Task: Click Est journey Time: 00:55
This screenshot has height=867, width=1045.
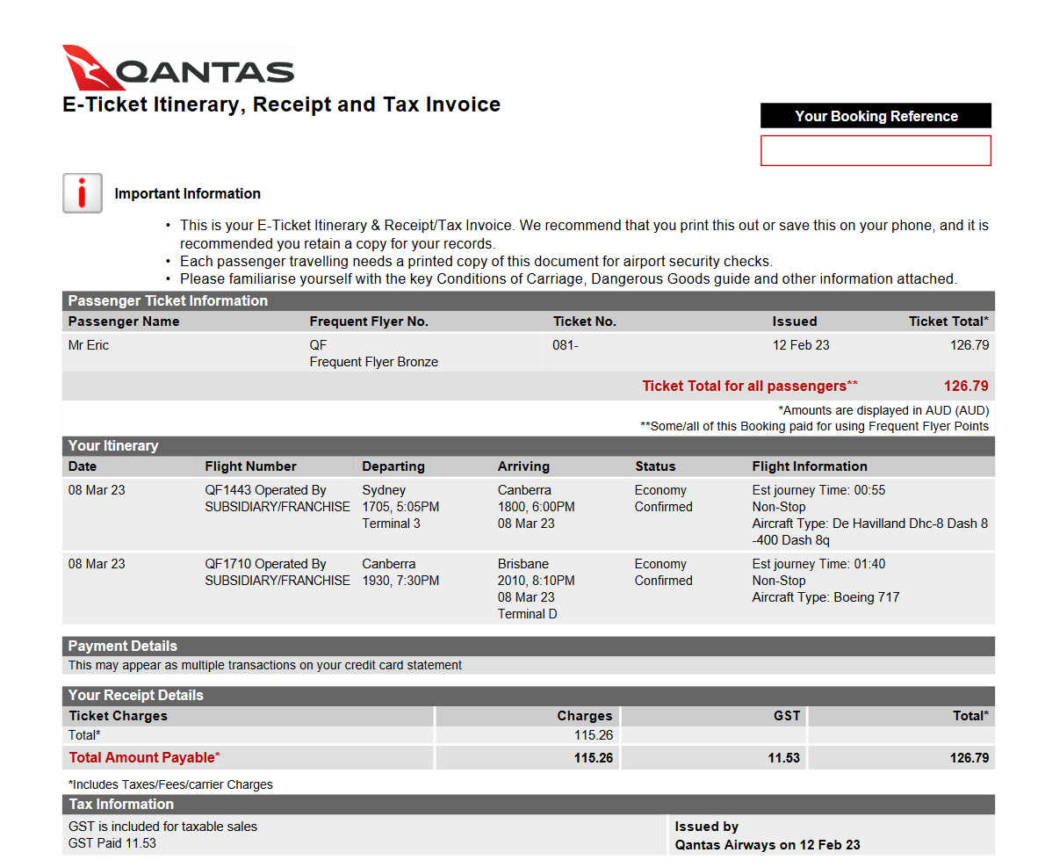Action: pos(818,490)
